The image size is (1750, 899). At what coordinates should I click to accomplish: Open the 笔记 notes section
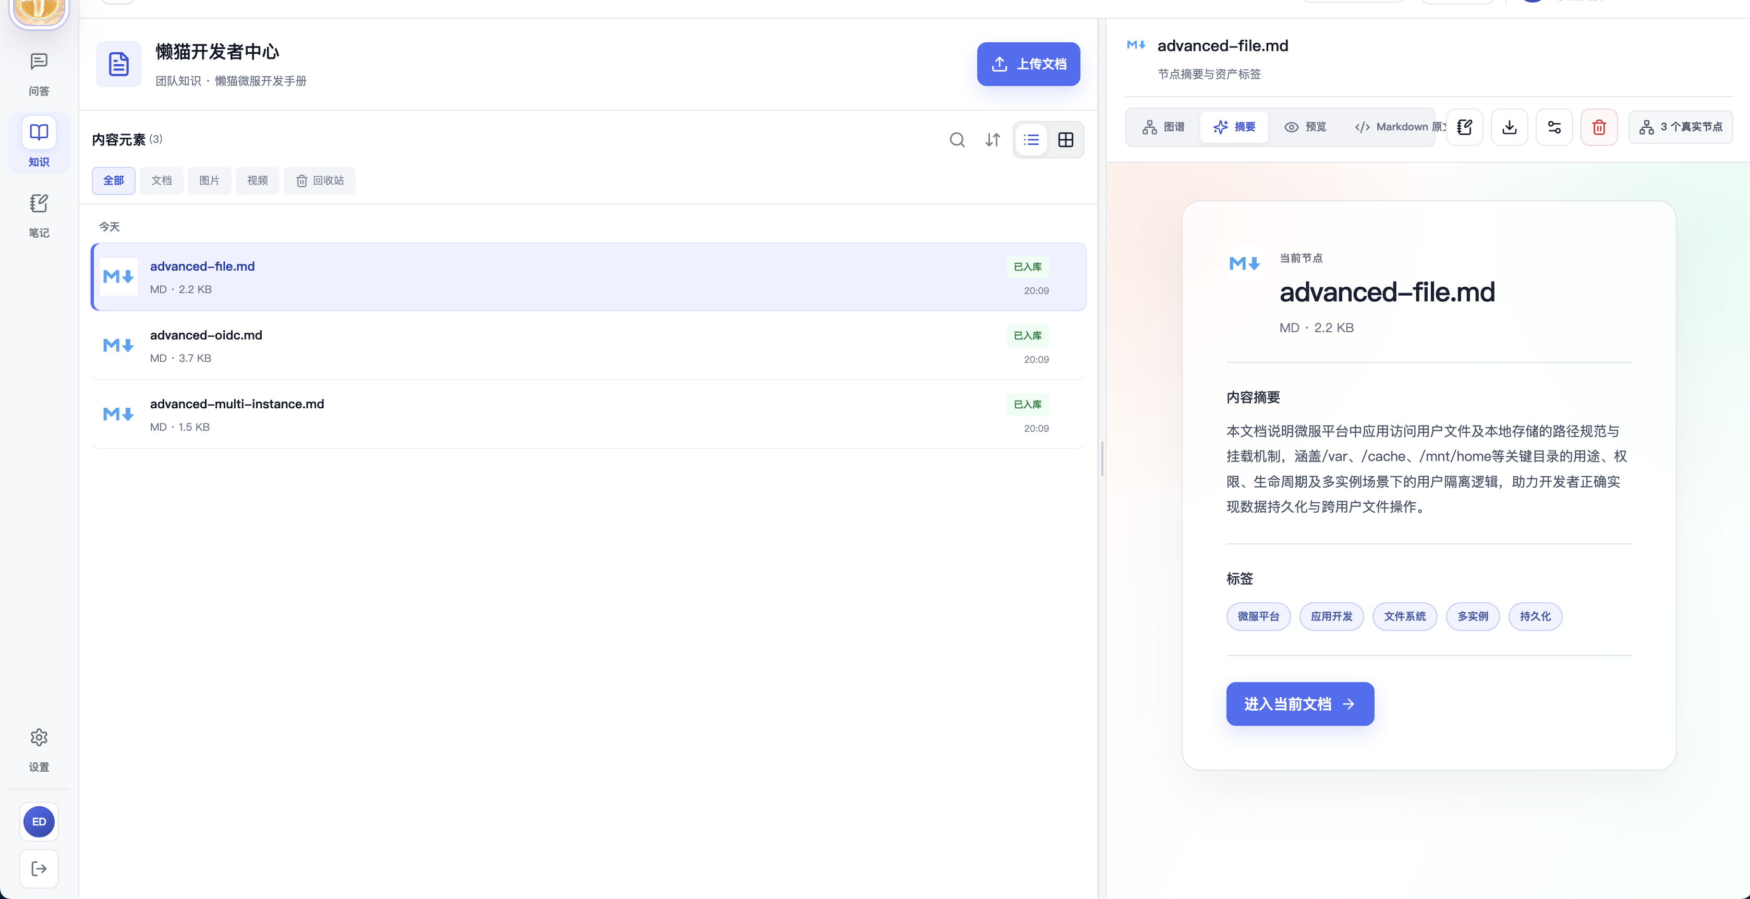[39, 215]
